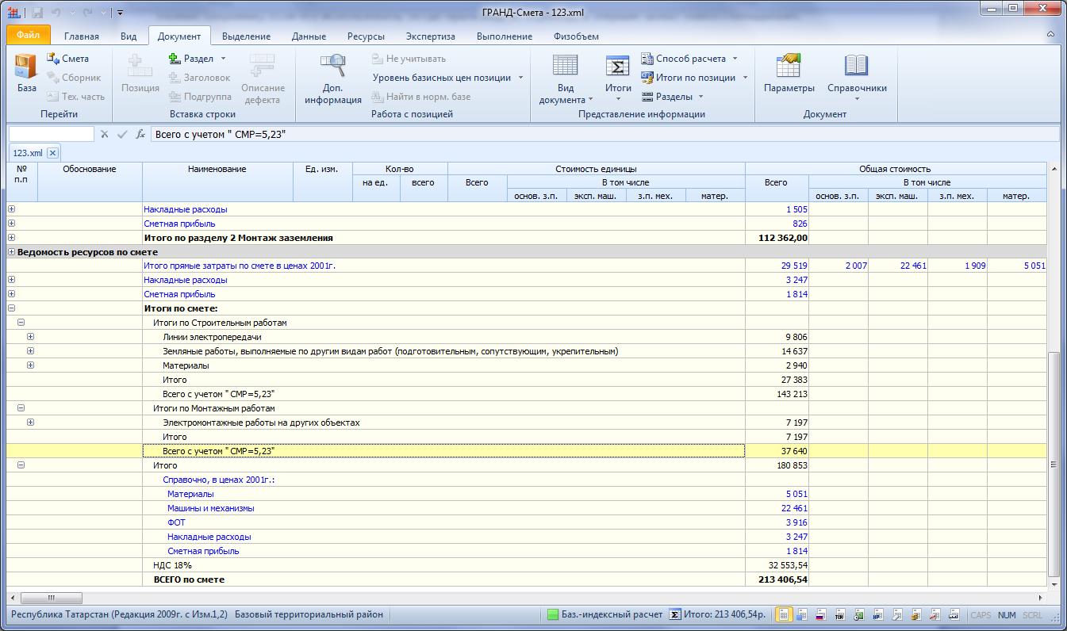Click the formula bar input field
Viewport: 1067px width, 631px height.
pos(603,135)
